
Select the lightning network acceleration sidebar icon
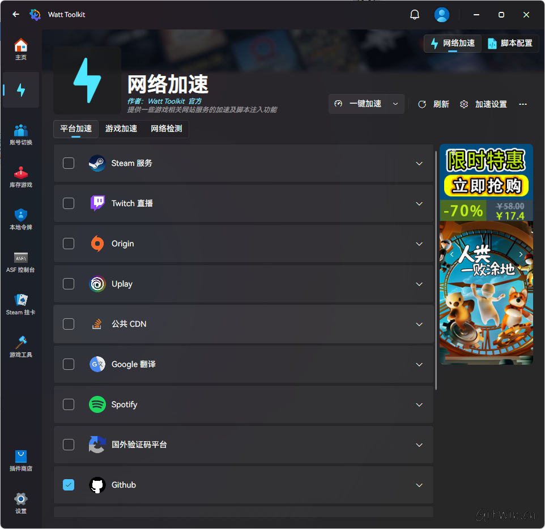[x=21, y=90]
